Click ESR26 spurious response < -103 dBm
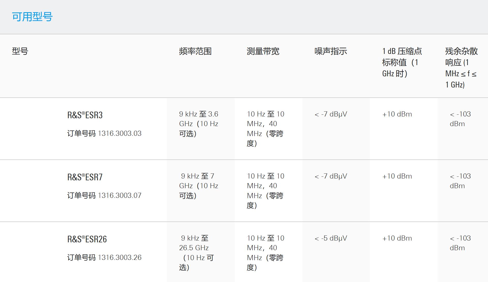This screenshot has height=282, width=488. point(460,243)
